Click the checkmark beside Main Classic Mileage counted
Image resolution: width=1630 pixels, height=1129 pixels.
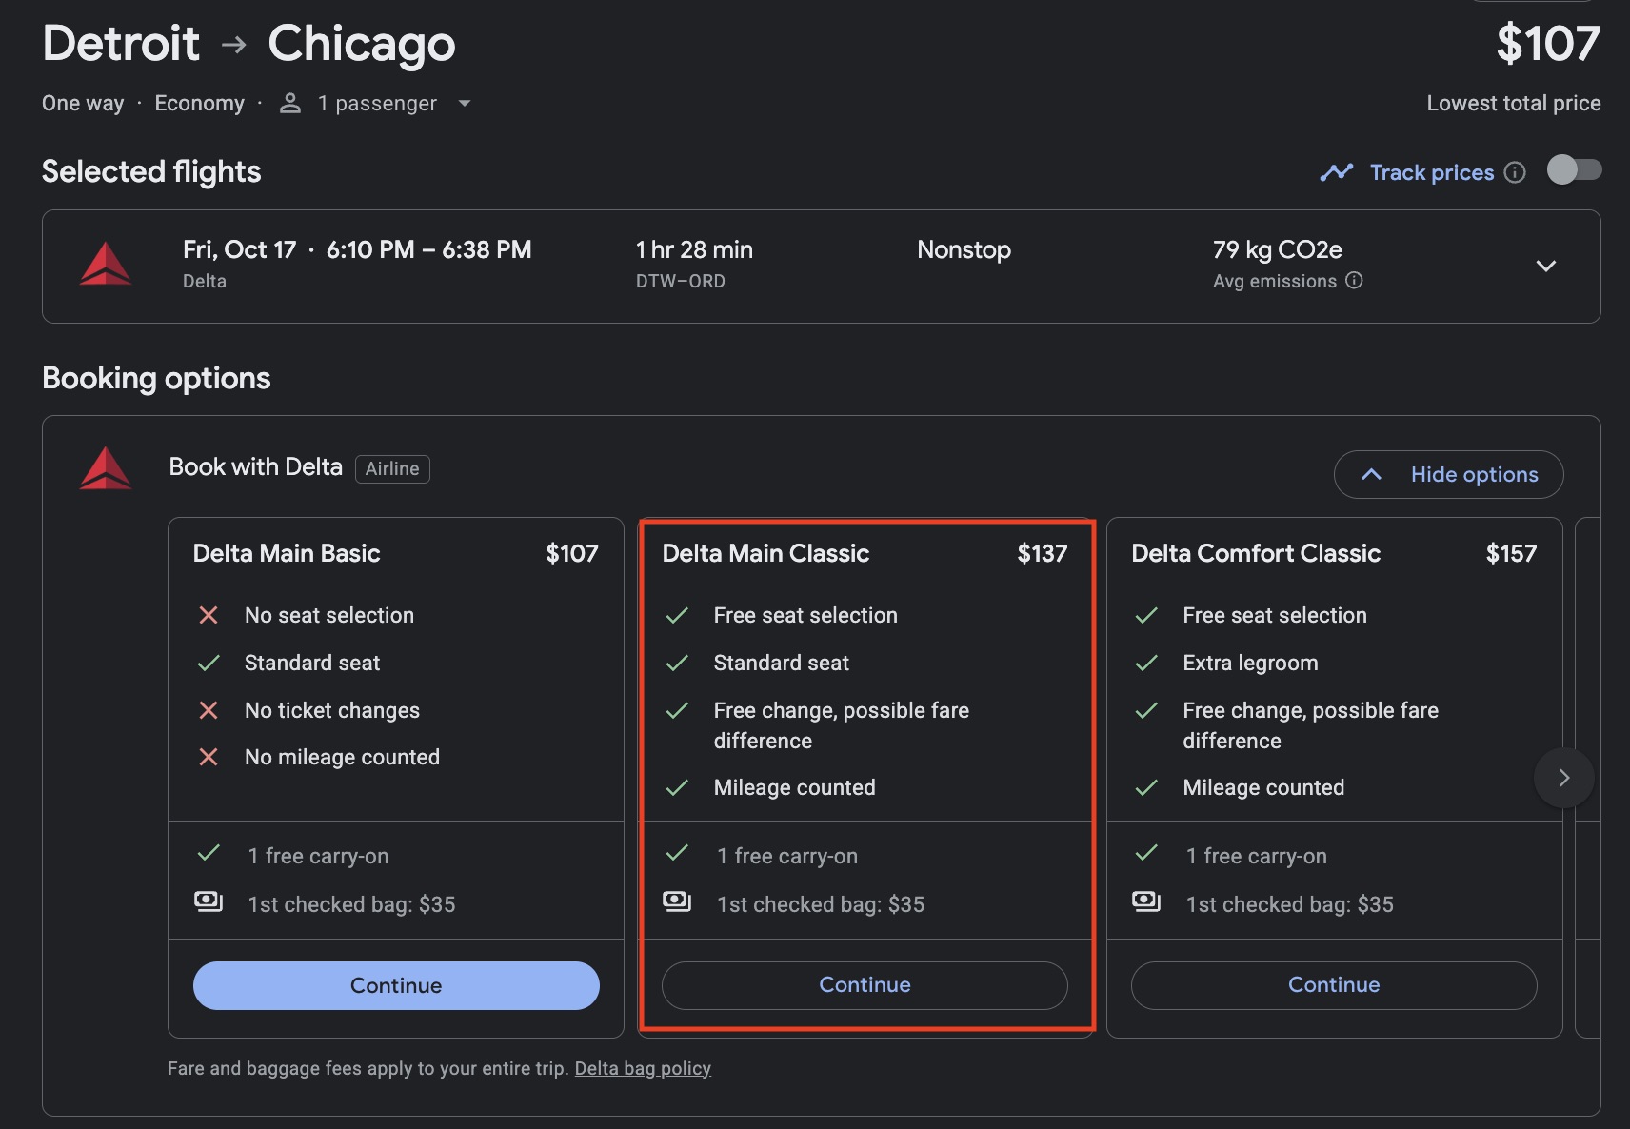677,787
